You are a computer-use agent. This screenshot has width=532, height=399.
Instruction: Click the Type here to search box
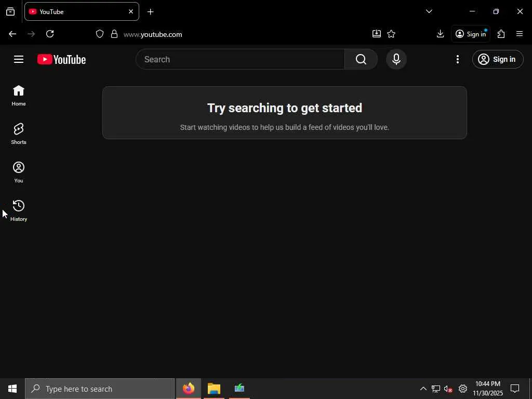pos(100,389)
